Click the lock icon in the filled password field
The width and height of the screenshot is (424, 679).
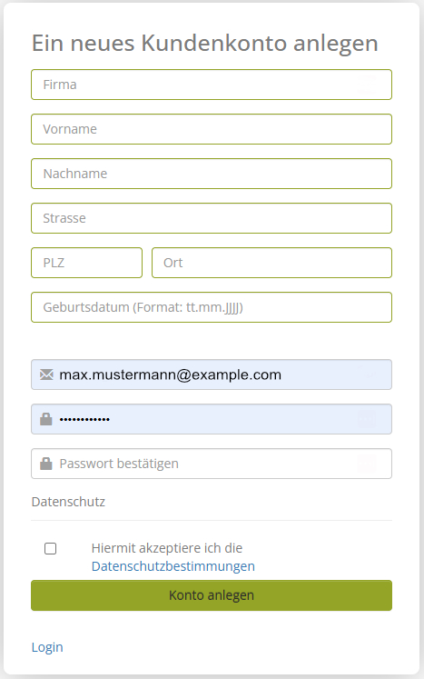(x=46, y=419)
